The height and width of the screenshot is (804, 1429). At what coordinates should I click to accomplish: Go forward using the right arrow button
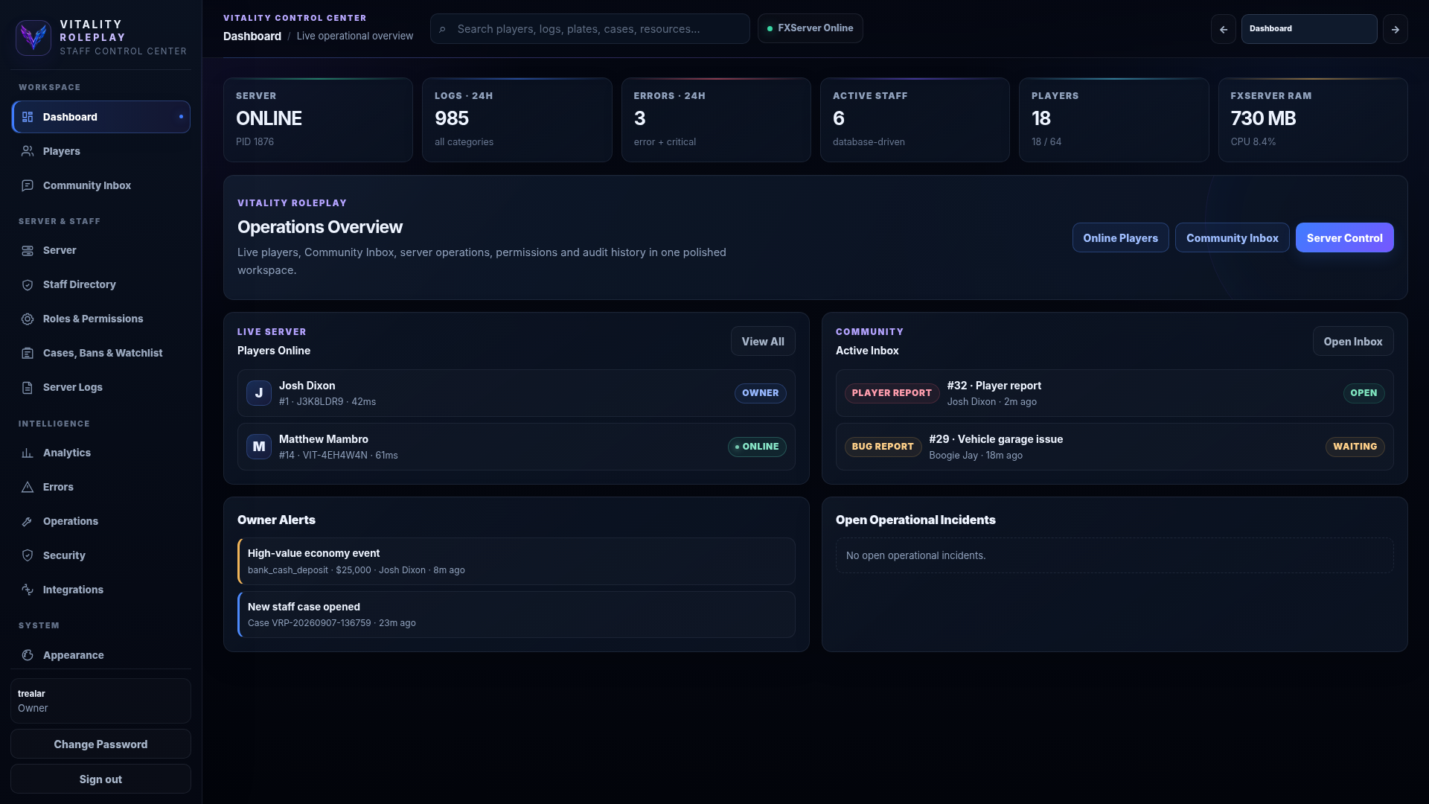tap(1395, 29)
